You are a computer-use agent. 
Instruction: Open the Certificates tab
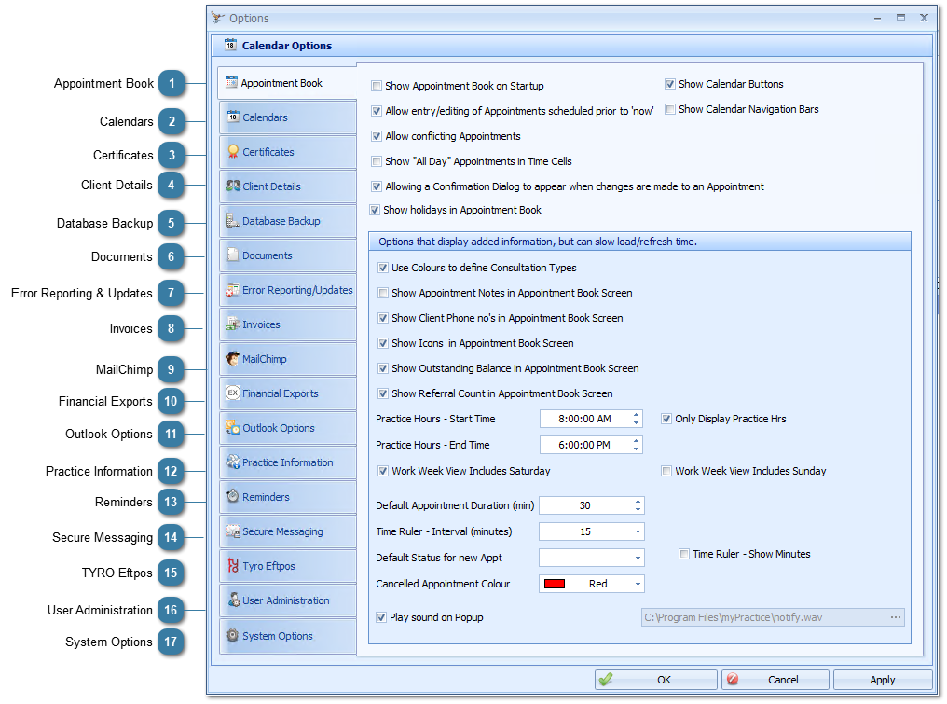pos(287,152)
